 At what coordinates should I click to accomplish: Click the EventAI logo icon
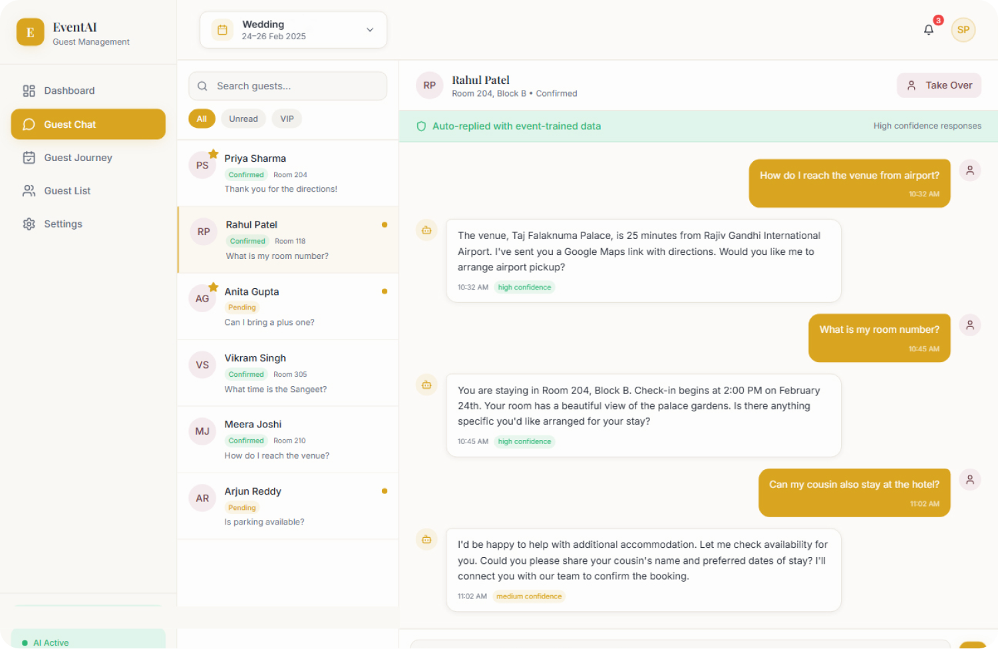click(x=30, y=32)
